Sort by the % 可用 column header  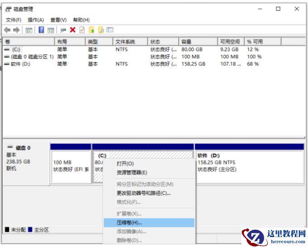pyautogui.click(x=263, y=42)
